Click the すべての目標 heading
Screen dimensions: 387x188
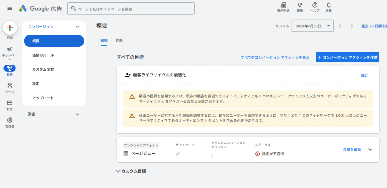coord(130,57)
